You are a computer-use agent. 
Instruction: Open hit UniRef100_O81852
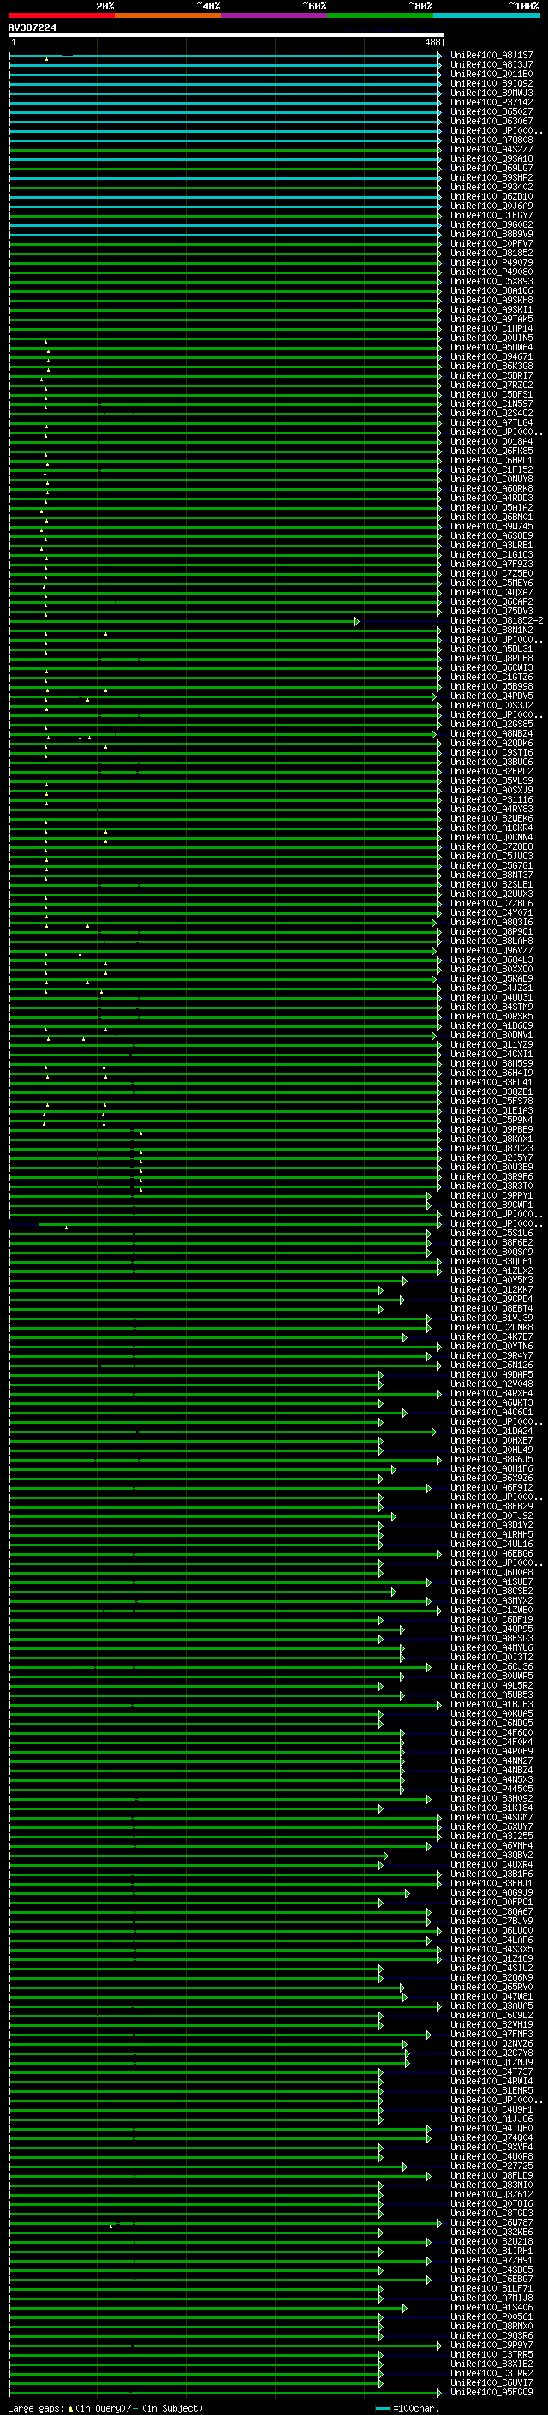coord(491,253)
